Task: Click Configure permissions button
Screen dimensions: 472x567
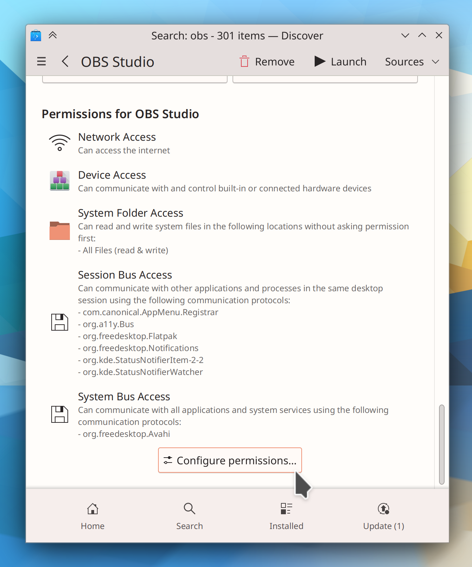Action: (x=230, y=460)
